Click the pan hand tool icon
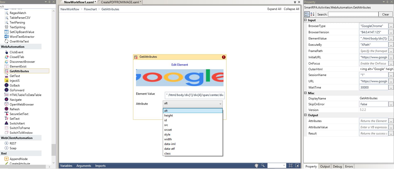The image size is (394, 169). 256,165
